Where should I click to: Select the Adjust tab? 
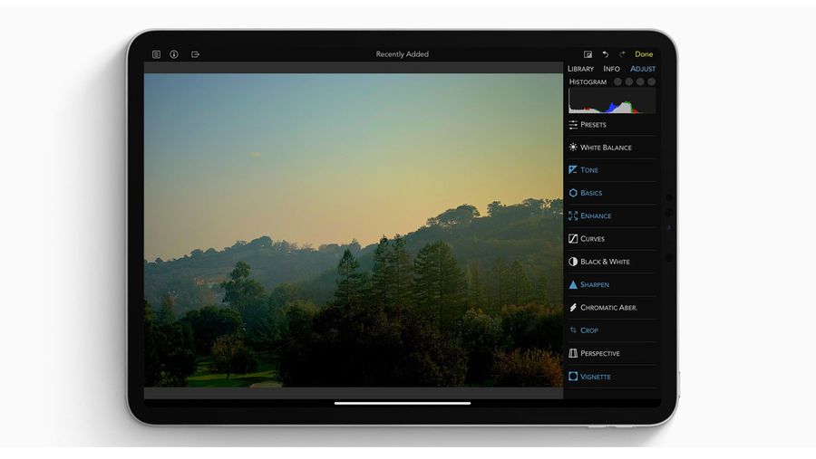coord(643,69)
